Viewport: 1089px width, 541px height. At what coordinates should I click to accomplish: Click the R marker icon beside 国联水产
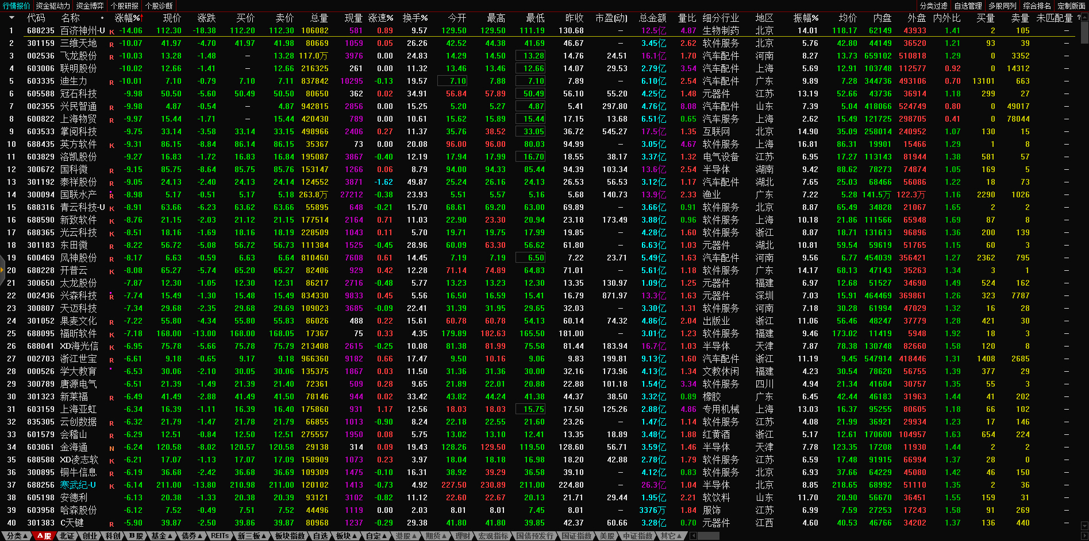[111, 196]
